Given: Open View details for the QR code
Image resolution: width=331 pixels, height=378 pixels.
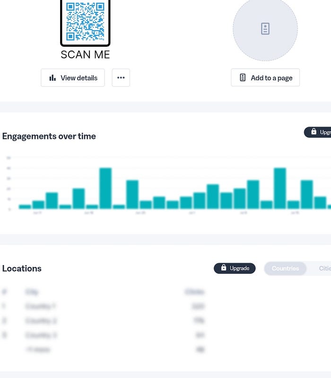Looking at the screenshot, I should 73,77.
